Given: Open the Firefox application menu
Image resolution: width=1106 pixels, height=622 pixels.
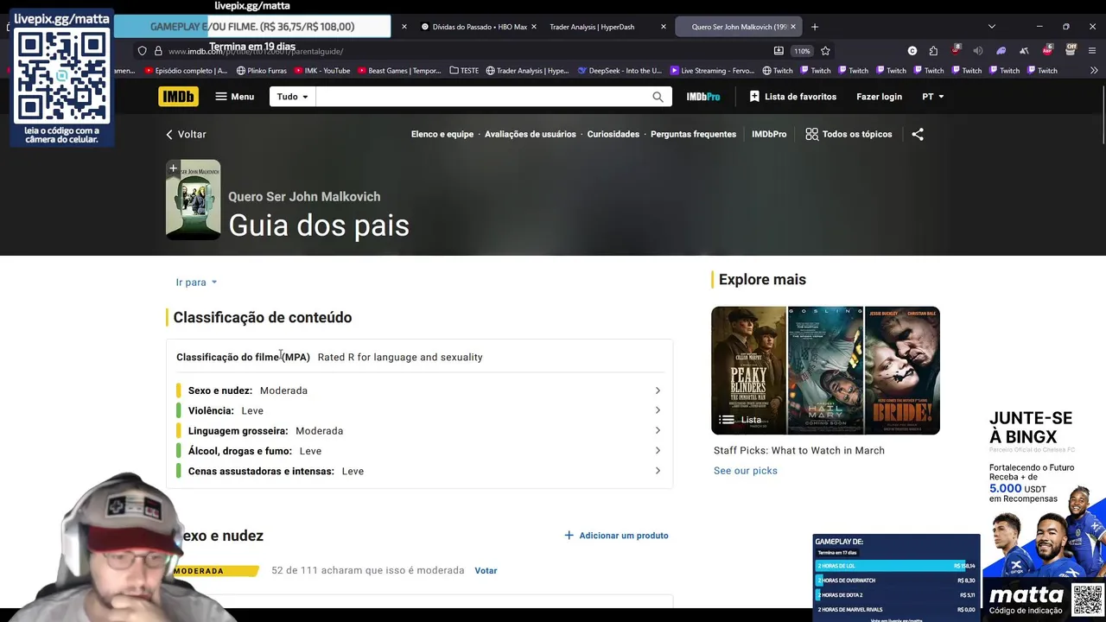Looking at the screenshot, I should click(x=1093, y=51).
